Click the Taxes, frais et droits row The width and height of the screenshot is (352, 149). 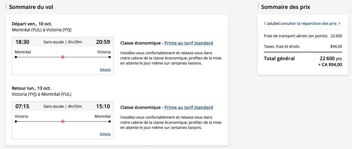pos(302,46)
